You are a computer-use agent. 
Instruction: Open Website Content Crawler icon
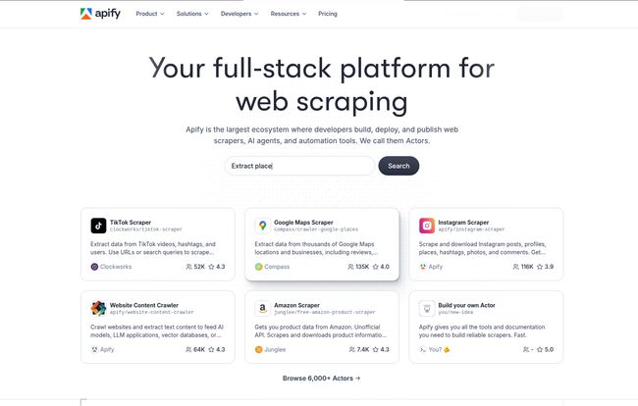[x=98, y=309]
